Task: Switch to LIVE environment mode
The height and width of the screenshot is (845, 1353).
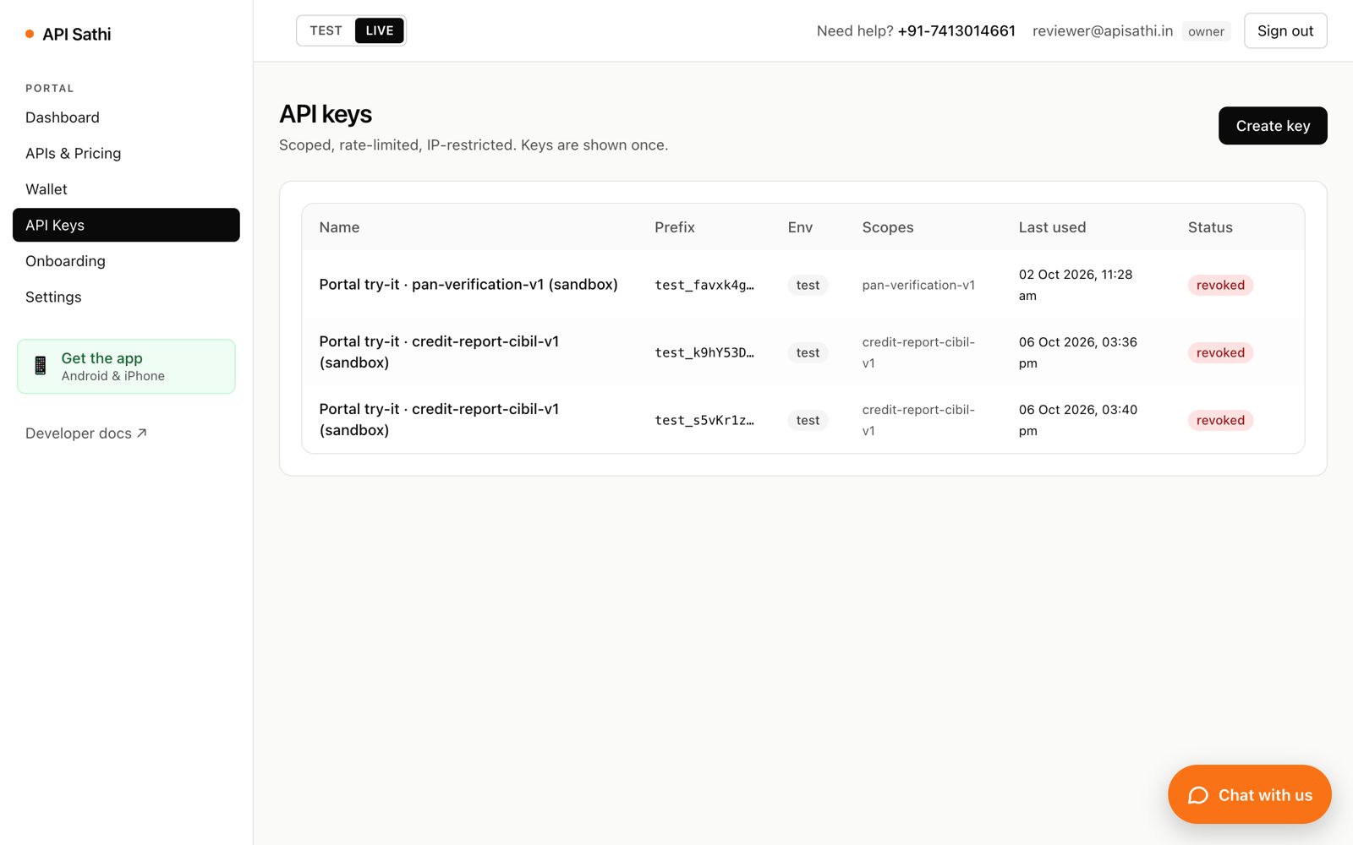Action: pyautogui.click(x=380, y=30)
